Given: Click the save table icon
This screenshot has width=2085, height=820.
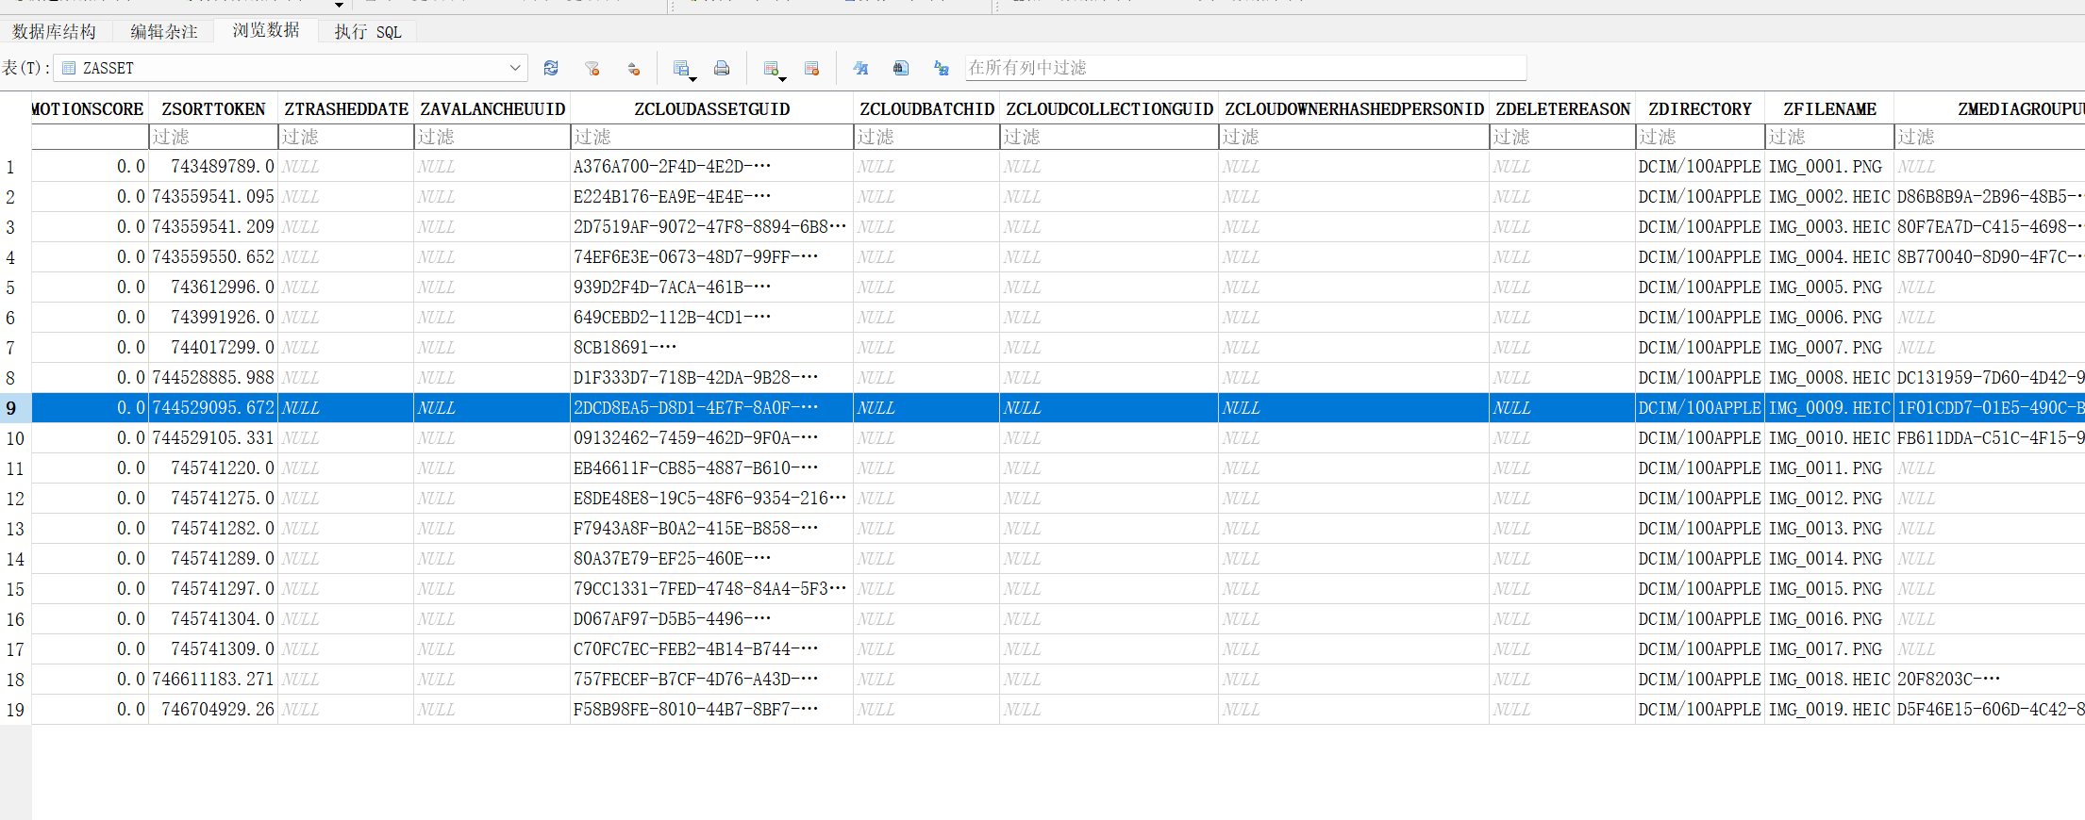Looking at the screenshot, I should pos(680,68).
